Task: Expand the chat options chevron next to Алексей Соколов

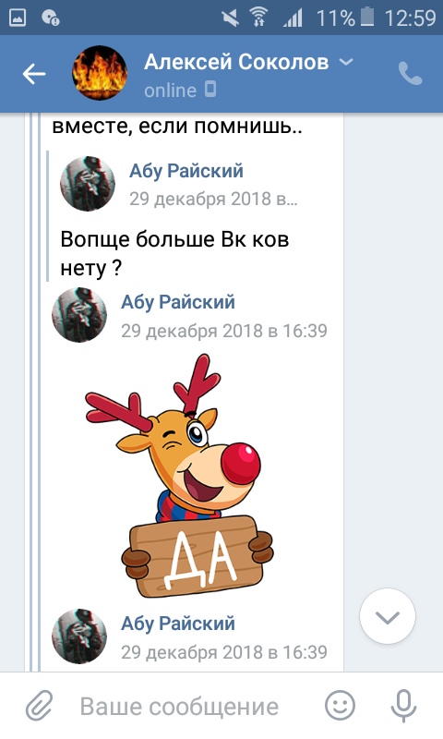Action: click(346, 62)
